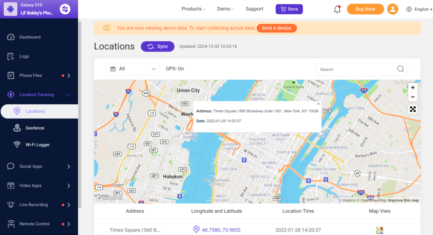Click the megaphone announcement icon

[x=107, y=28]
